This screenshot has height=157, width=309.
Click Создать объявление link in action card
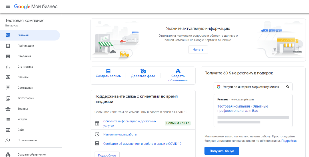[x=178, y=78]
